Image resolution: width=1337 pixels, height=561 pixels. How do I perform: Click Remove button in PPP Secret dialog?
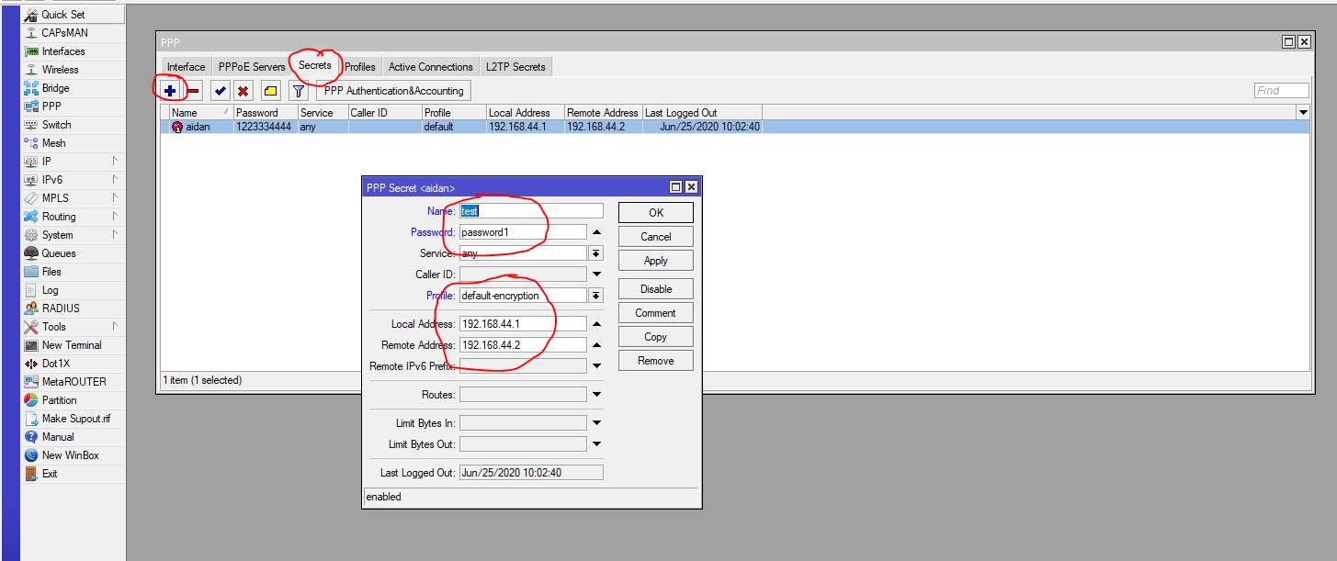(x=656, y=361)
